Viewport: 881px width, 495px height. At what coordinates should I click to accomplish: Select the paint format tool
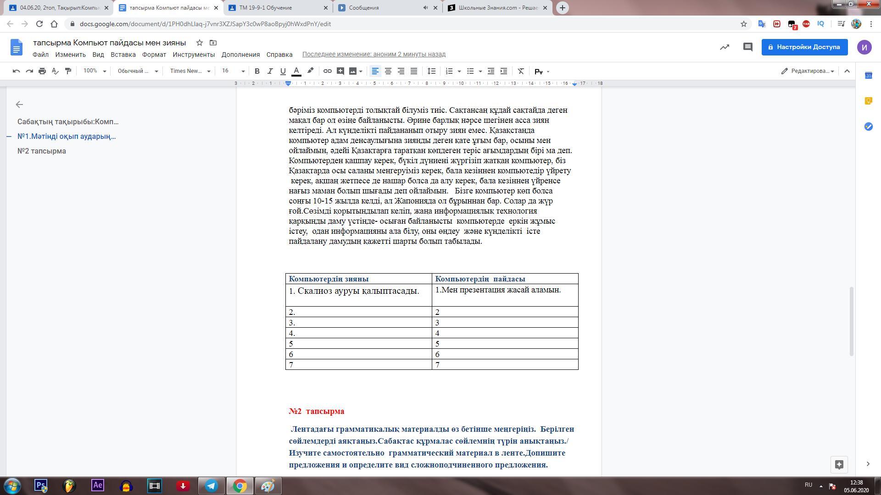pyautogui.click(x=68, y=71)
